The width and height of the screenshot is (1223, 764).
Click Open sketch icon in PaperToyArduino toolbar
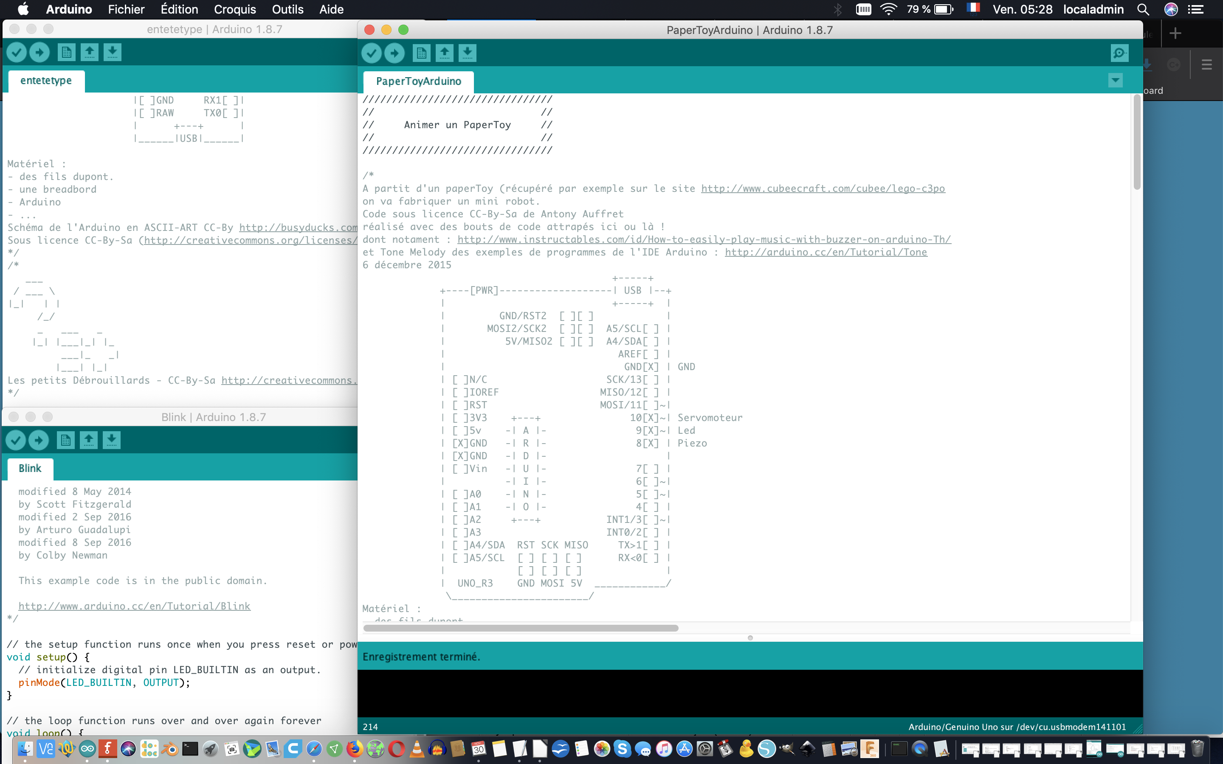click(444, 53)
